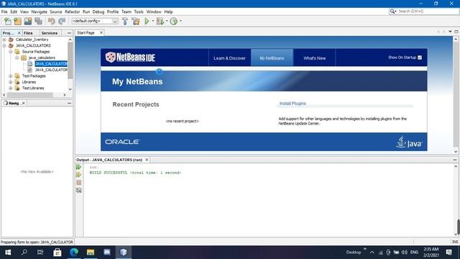
Task: Open the What's New tab
Action: (x=315, y=58)
